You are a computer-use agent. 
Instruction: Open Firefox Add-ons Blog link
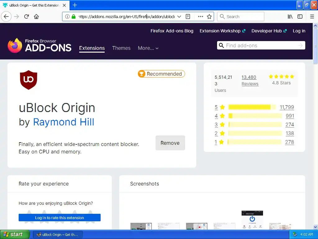[172, 31]
